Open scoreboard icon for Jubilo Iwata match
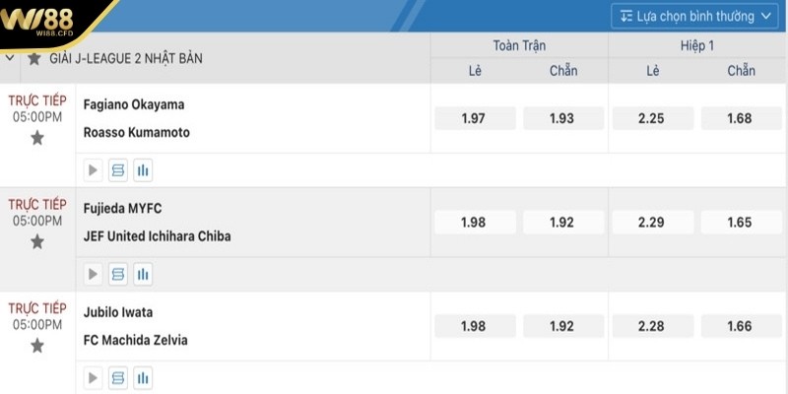Screen dimensions: 788x394 (x=118, y=377)
